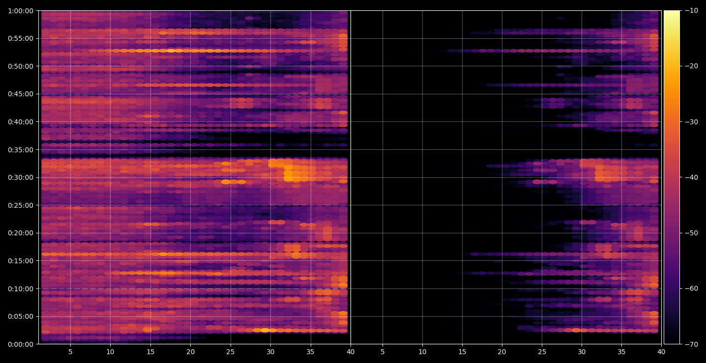This screenshot has height=363, width=706.
Task: Click x-axis label 25 of right heatmap
Action: click(542, 352)
